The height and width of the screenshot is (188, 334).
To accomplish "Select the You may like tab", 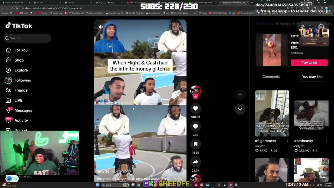I will [x=312, y=77].
